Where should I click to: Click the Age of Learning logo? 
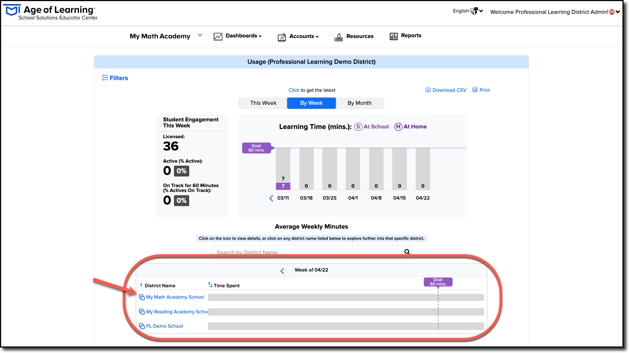(x=51, y=12)
